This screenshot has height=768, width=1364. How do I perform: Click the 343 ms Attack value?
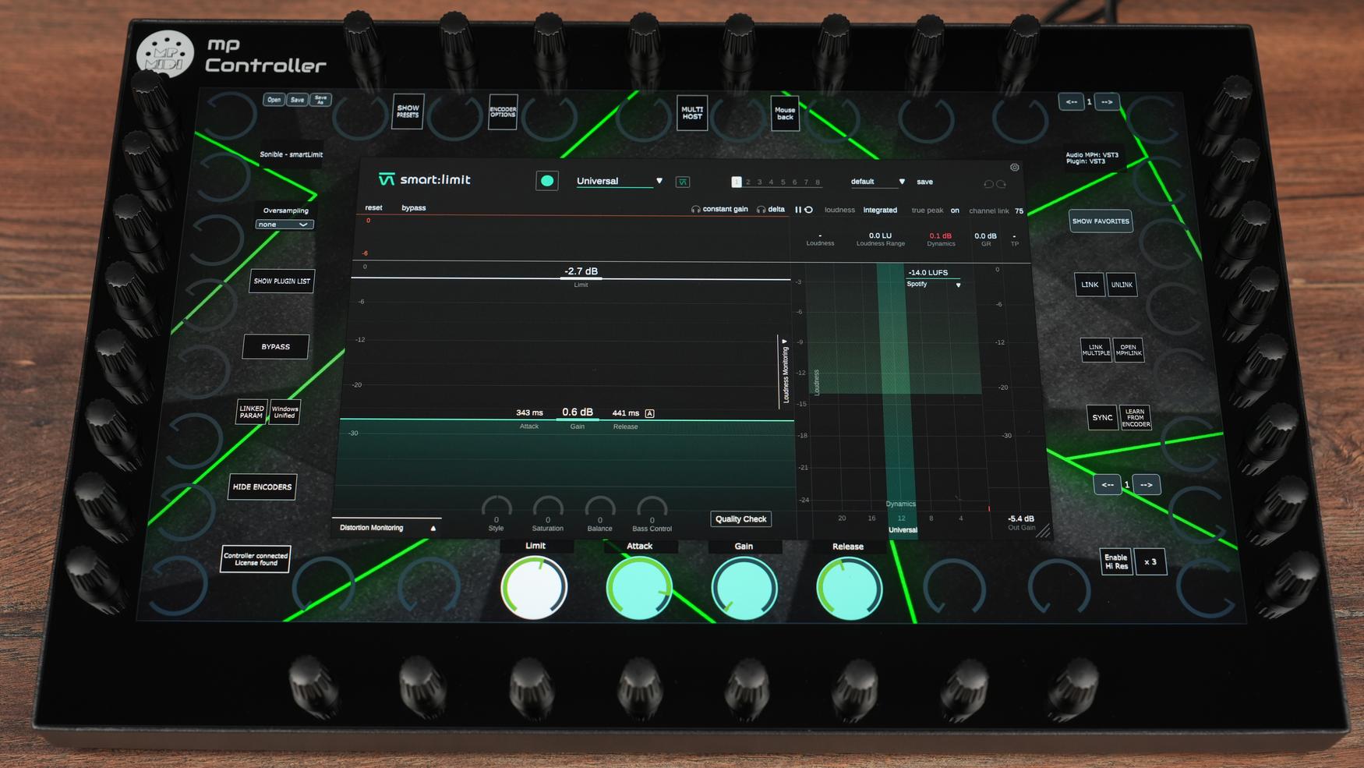(x=529, y=412)
